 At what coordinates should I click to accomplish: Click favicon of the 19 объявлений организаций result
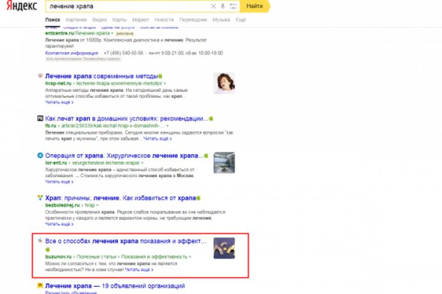click(x=40, y=286)
